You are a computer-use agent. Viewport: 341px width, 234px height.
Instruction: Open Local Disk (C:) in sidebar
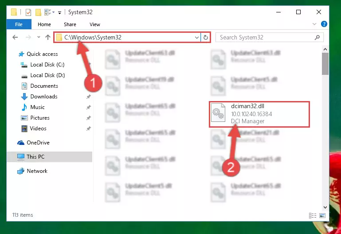[x=47, y=65]
